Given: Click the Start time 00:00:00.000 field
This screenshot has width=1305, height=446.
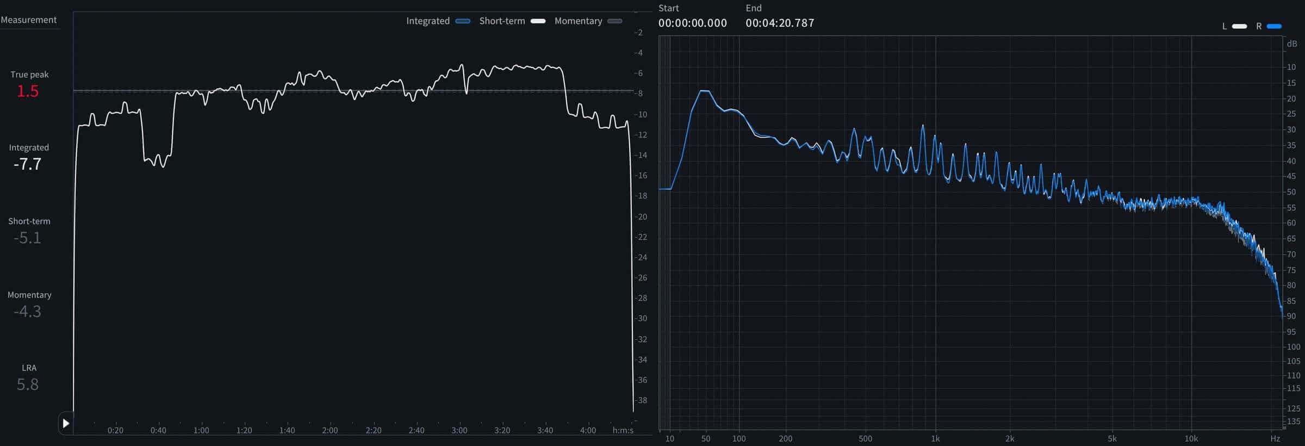Looking at the screenshot, I should click(x=693, y=23).
